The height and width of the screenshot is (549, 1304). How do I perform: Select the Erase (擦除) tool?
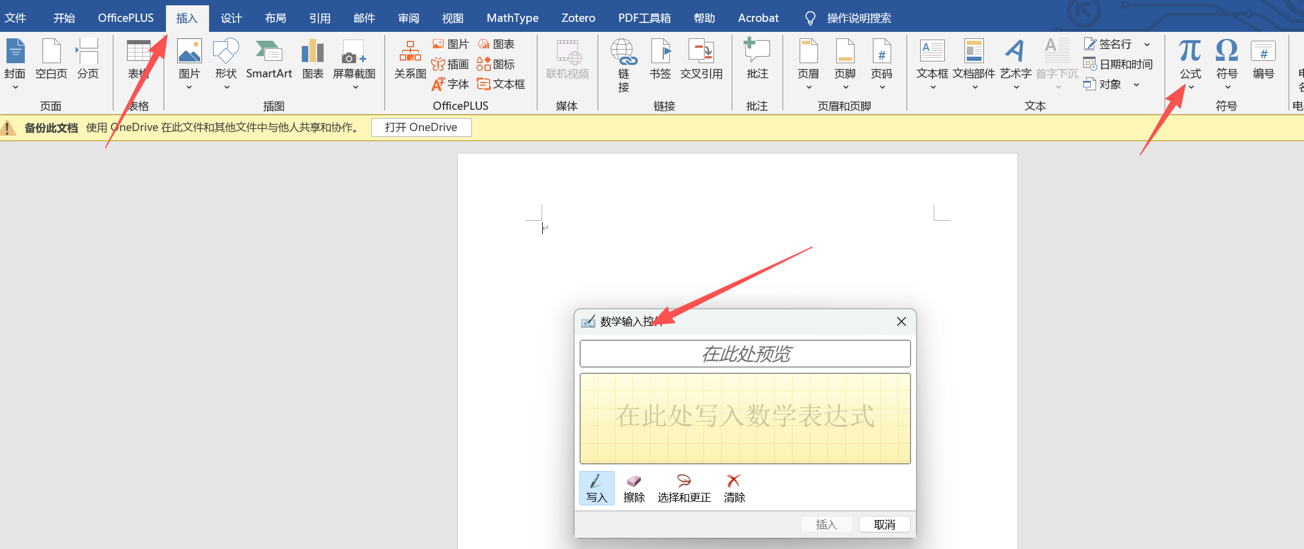pyautogui.click(x=634, y=488)
